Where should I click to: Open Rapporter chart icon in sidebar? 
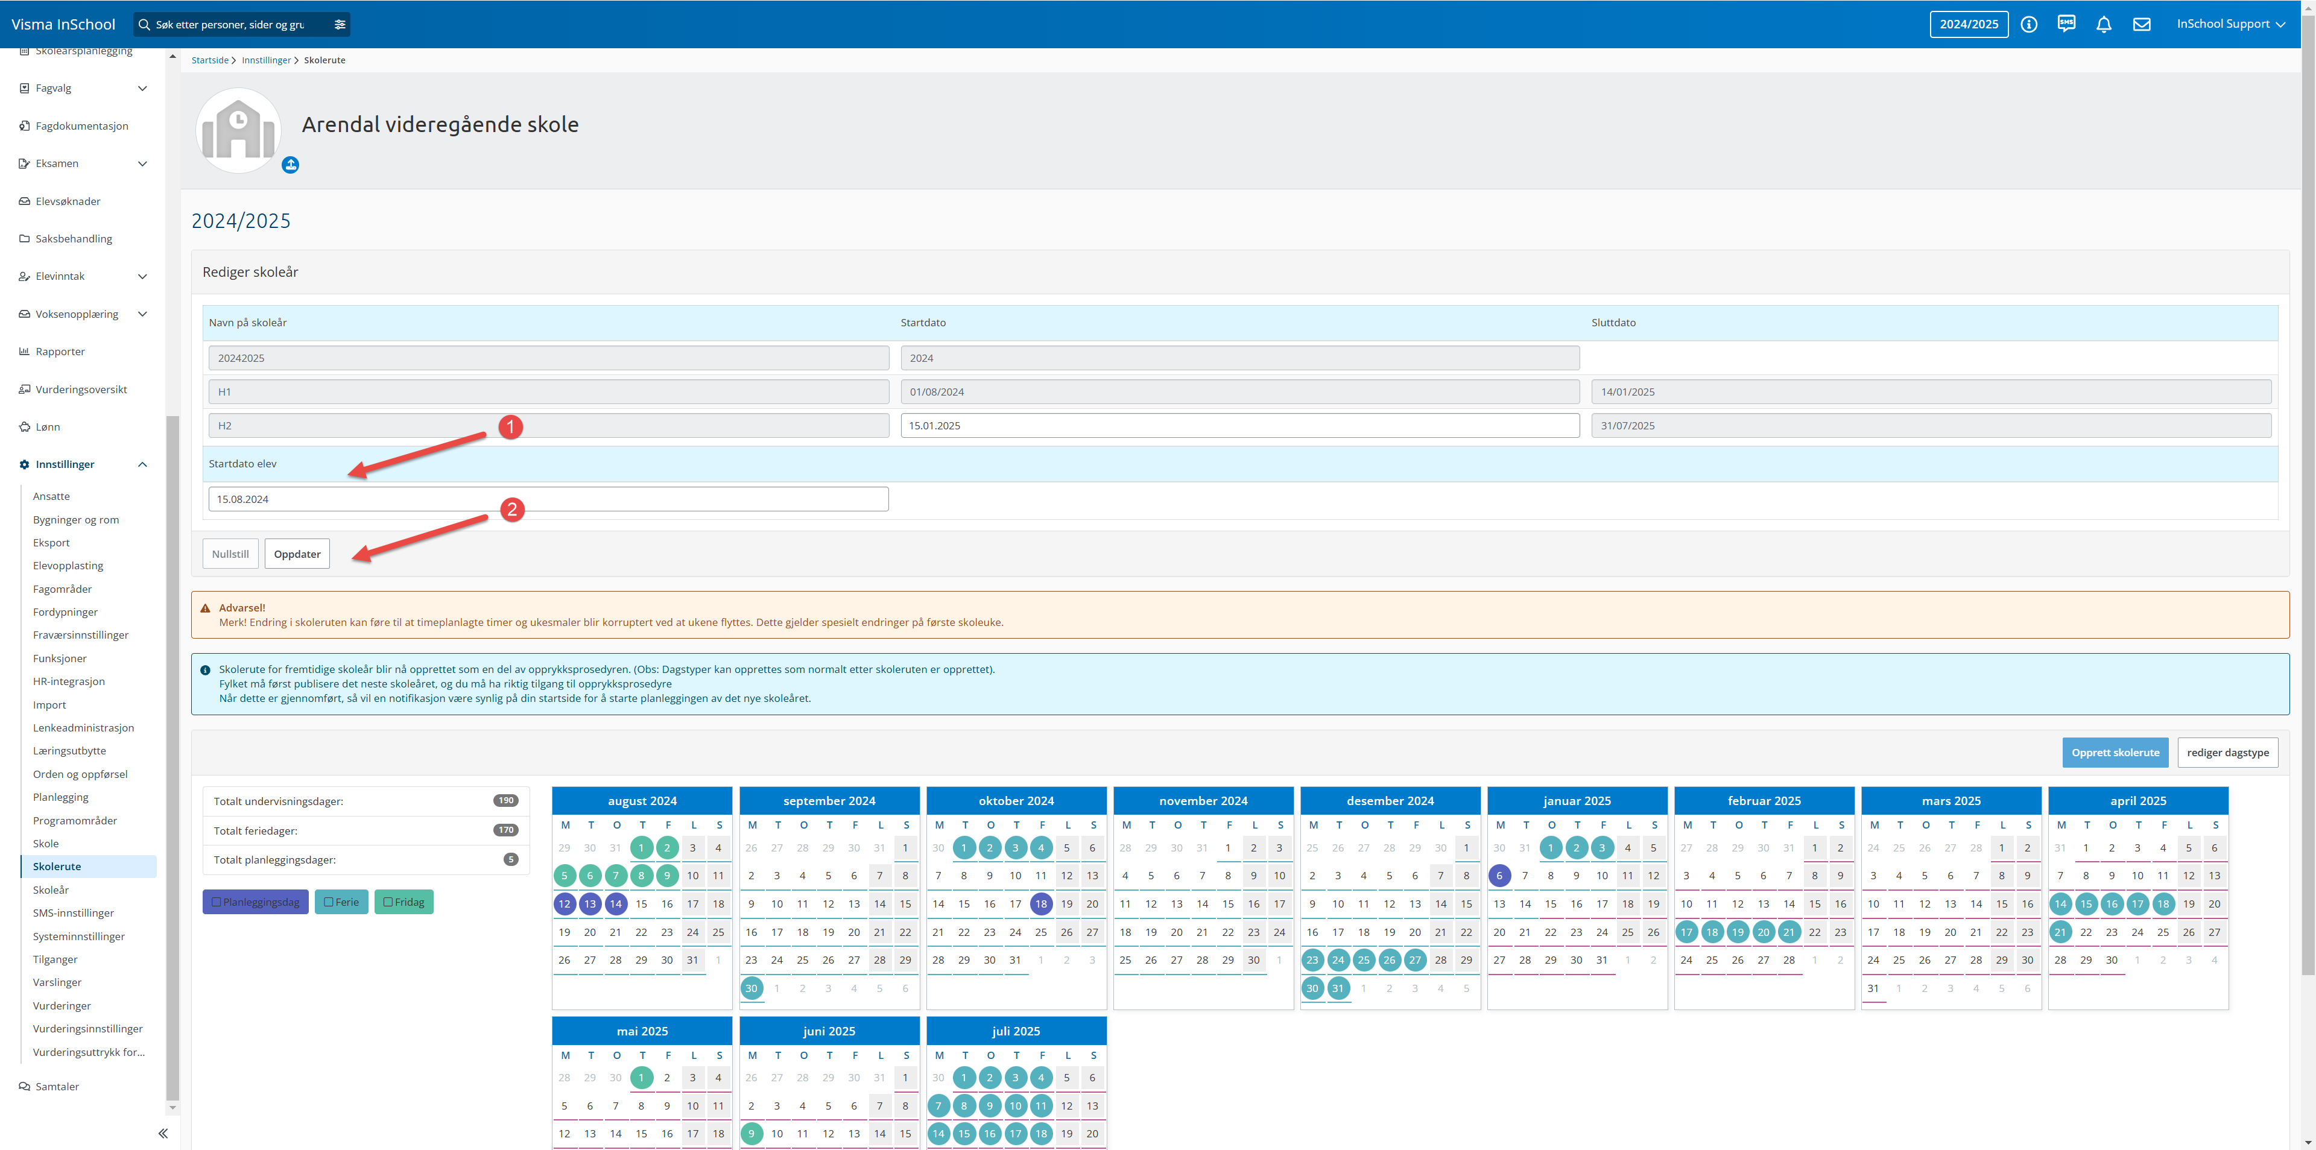tap(24, 352)
